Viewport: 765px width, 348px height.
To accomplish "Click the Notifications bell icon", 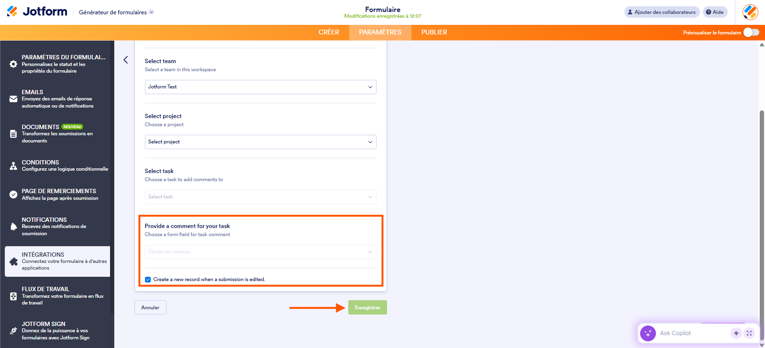I will pyautogui.click(x=13, y=227).
